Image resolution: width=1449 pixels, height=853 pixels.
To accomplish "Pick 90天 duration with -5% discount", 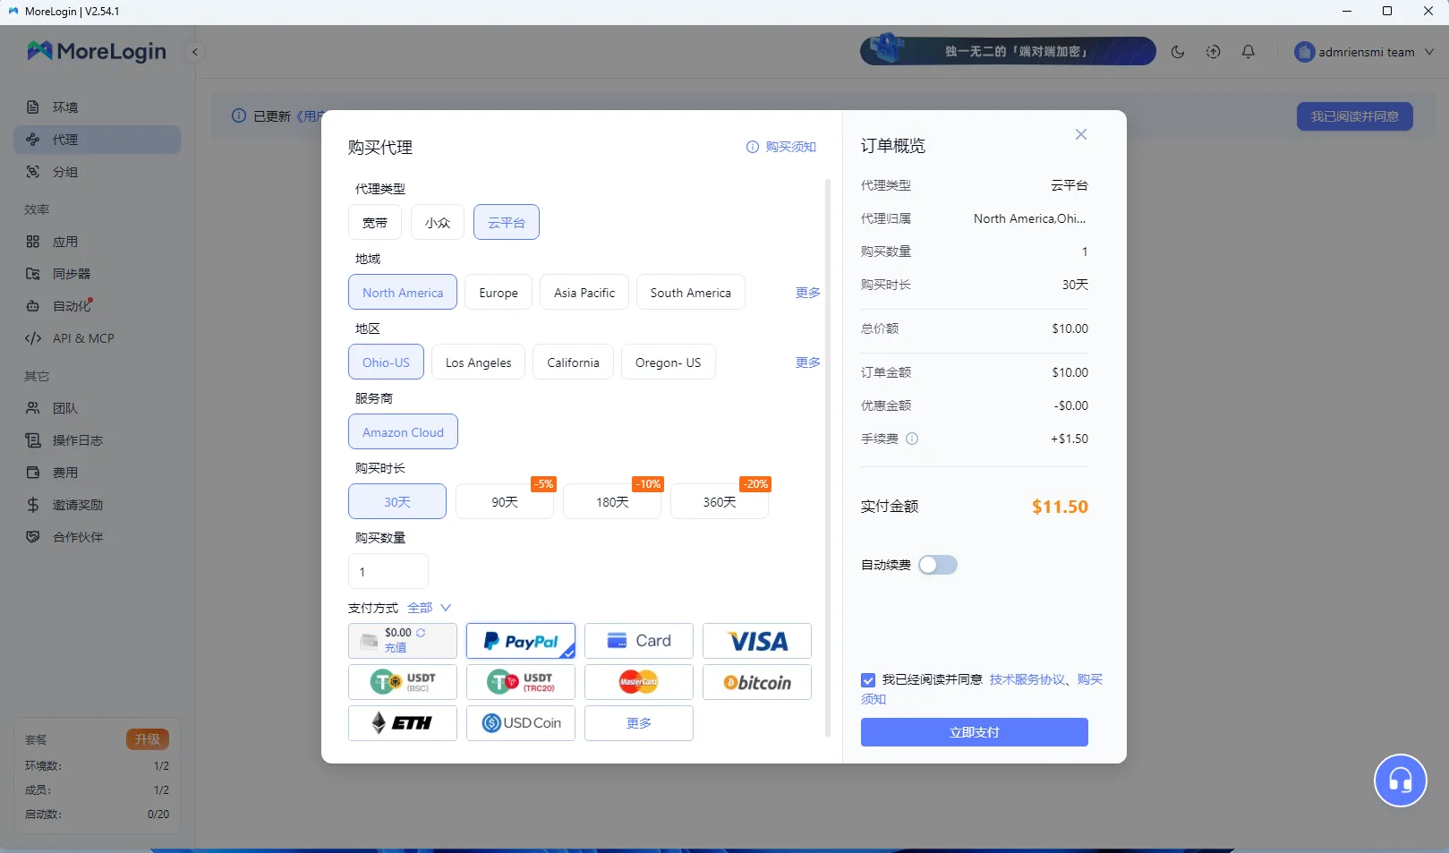I will pyautogui.click(x=505, y=501).
